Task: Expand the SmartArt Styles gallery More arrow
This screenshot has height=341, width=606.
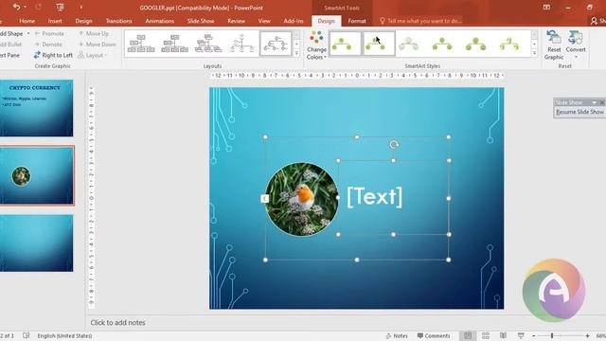Action: coord(534,53)
